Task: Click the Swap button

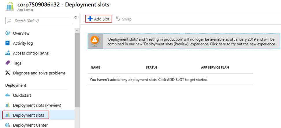Action: [123, 19]
